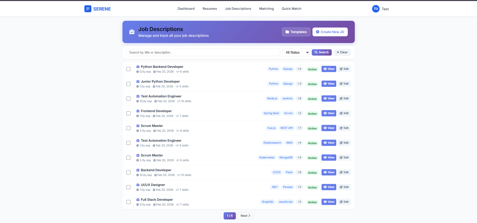477x223 pixels.
Task: Go to the Next page of results
Action: coord(245,216)
